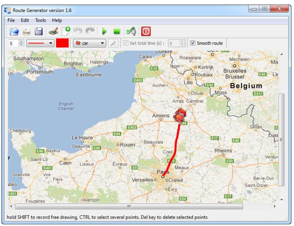Play the route animation preview
The image size is (294, 226).
[x=104, y=32]
